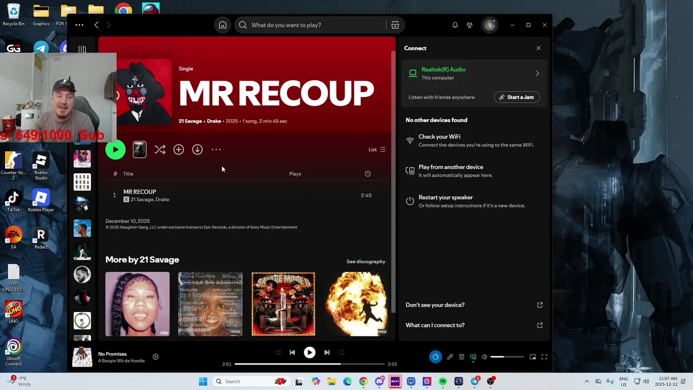
Task: Open No Promises song title
Action: click(x=112, y=354)
